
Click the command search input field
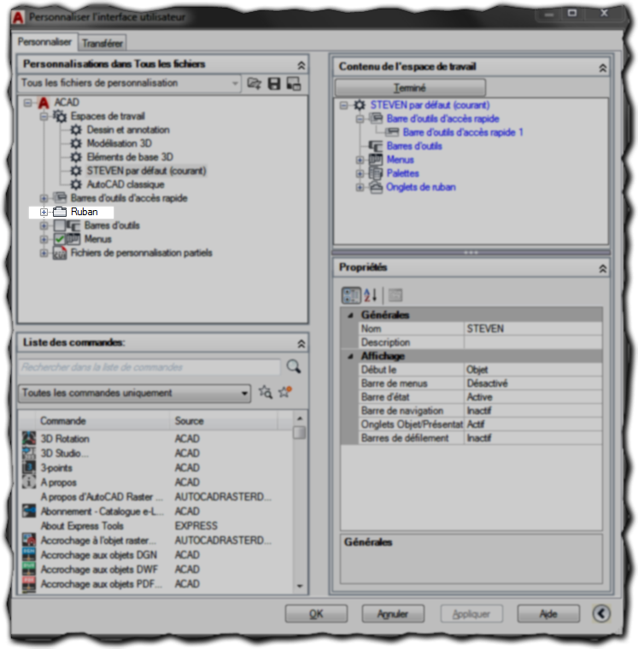(x=149, y=367)
